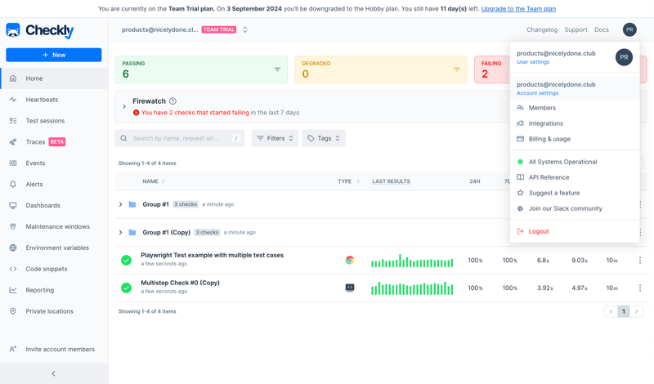Click the large PR avatar in dropdown
The image size is (654, 384).
(x=624, y=57)
